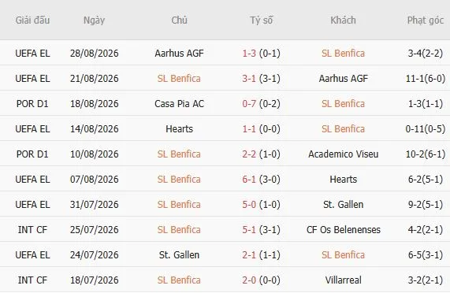The image size is (450, 293).
Task: Click the 0-7 (0-2) match score
Action: click(261, 104)
